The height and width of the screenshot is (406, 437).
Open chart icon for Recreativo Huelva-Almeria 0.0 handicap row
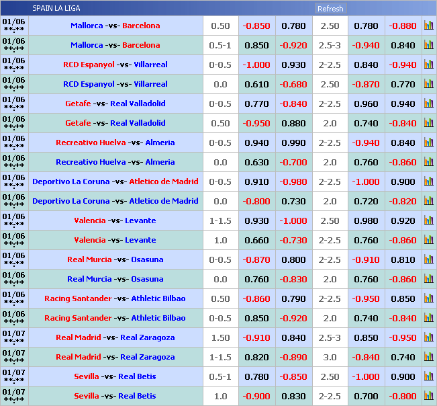tap(428, 162)
